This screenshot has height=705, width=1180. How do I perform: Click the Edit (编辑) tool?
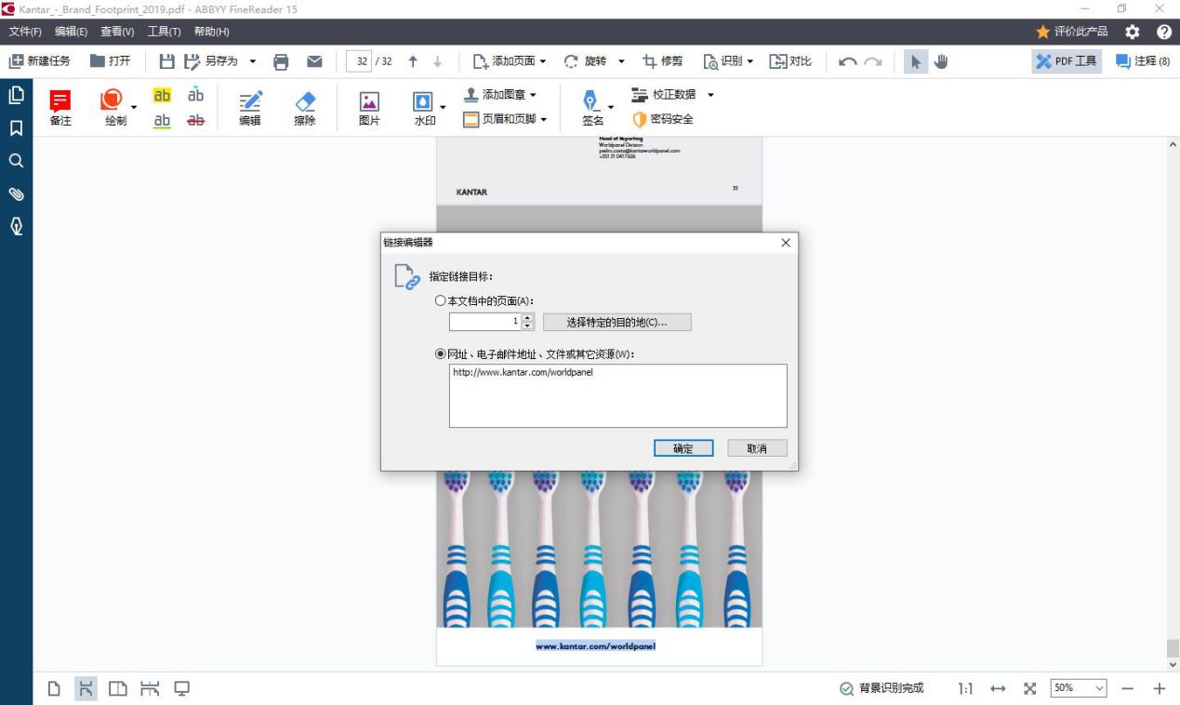(x=250, y=108)
